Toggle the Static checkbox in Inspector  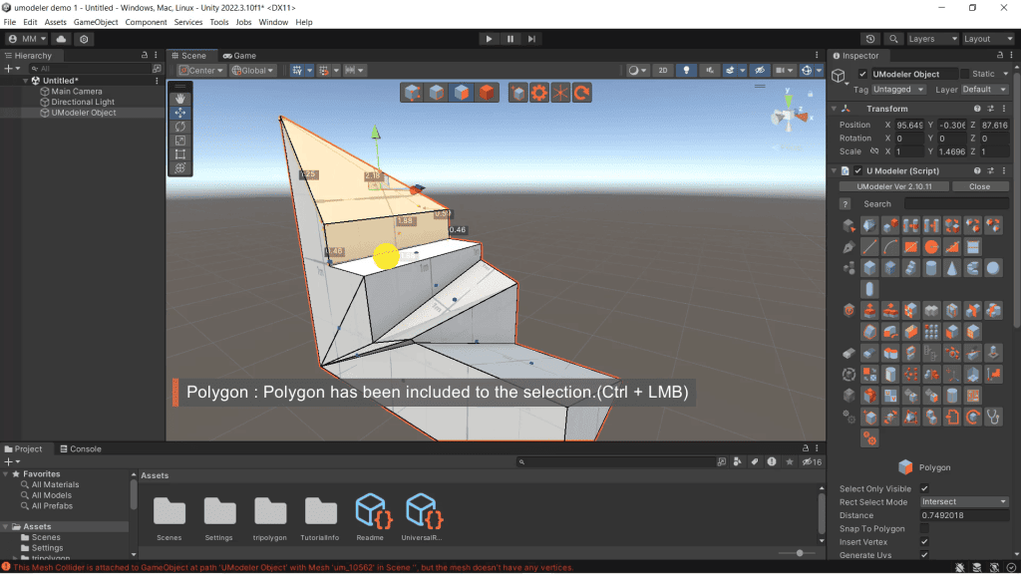(965, 74)
